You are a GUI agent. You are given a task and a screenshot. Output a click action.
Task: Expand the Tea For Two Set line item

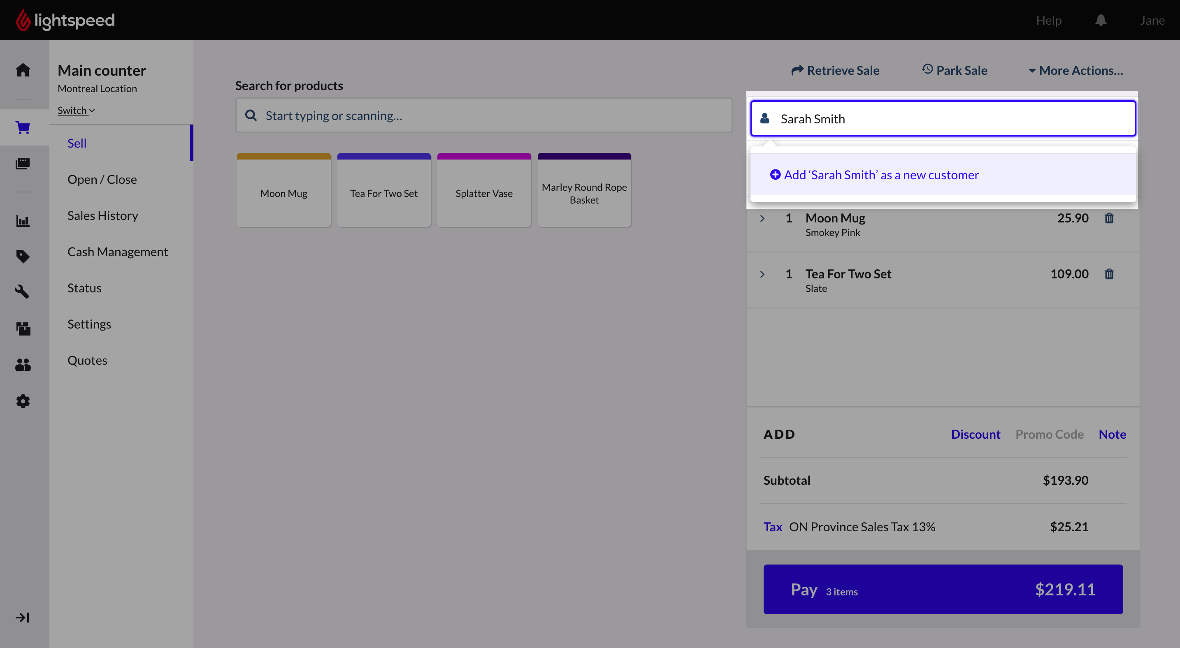tap(762, 274)
